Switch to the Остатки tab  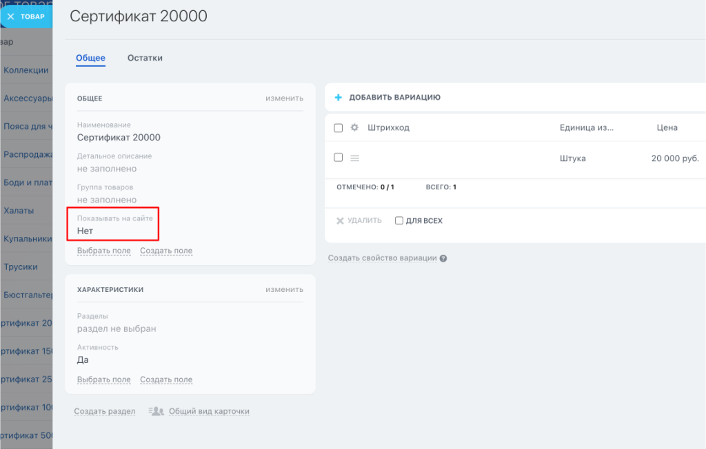[145, 59]
